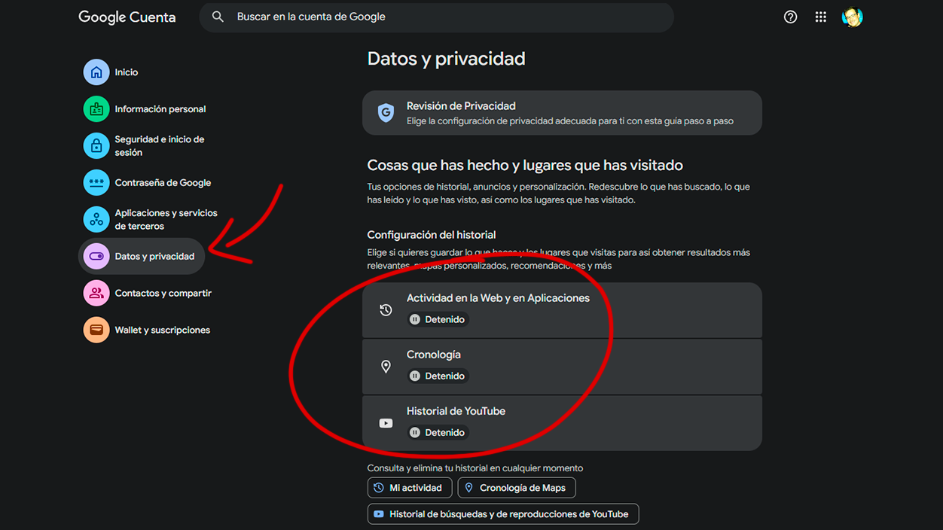Screen dimensions: 943x530
Task: Select the Inicio home icon in sidebar
Action: pyautogui.click(x=96, y=72)
